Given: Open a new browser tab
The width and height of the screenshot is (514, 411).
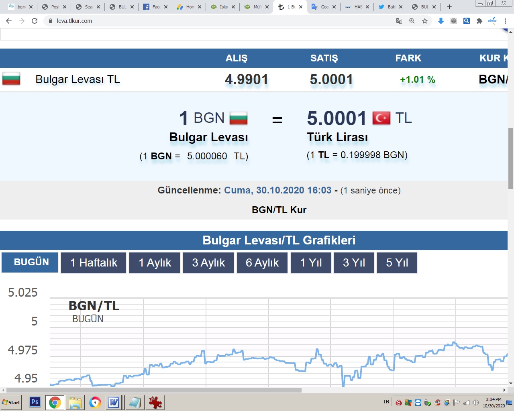Looking at the screenshot, I should pyautogui.click(x=449, y=7).
